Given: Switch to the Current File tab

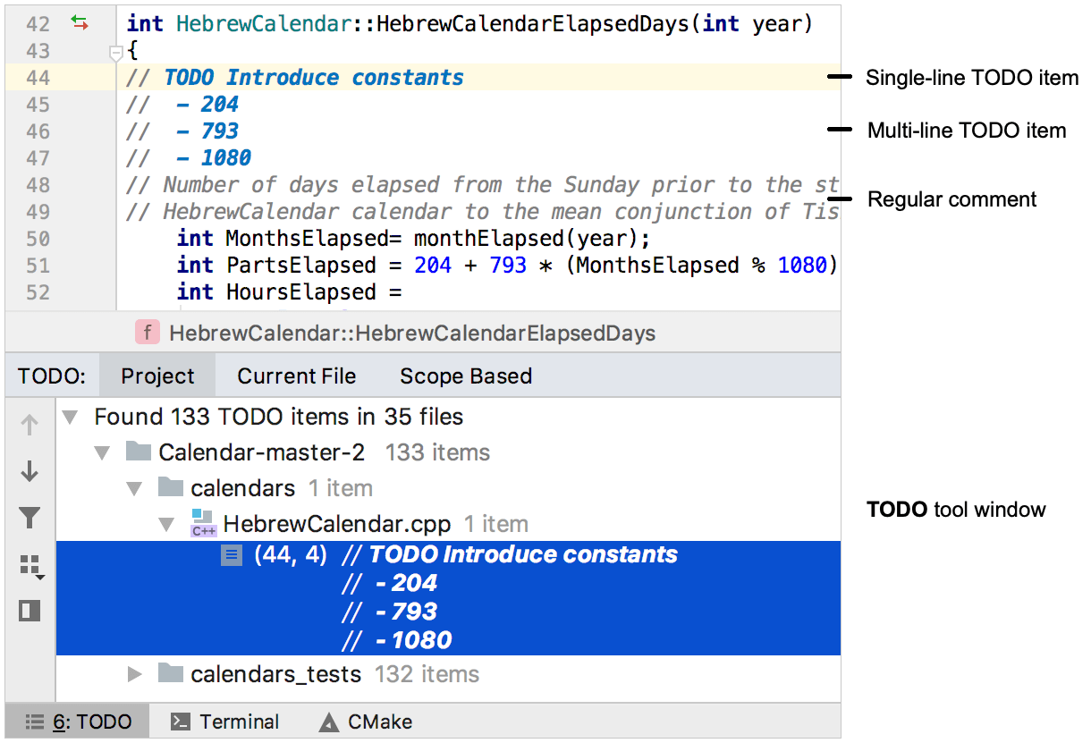Looking at the screenshot, I should (x=297, y=375).
